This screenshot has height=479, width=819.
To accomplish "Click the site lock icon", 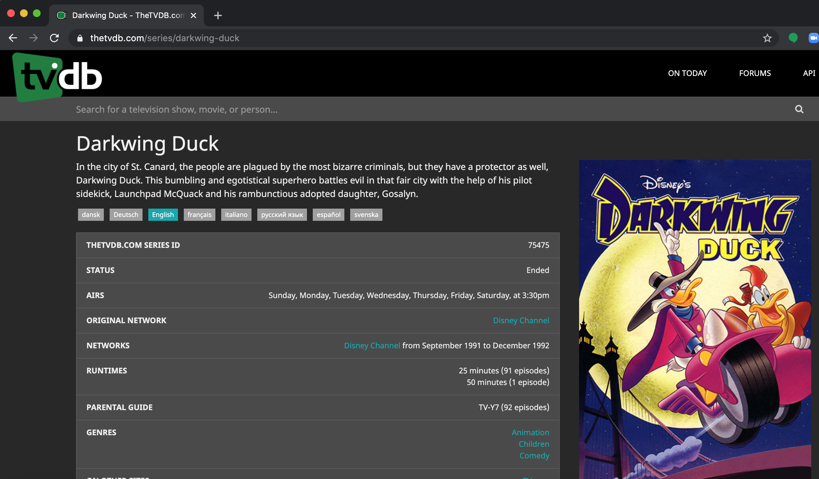I will click(x=80, y=38).
